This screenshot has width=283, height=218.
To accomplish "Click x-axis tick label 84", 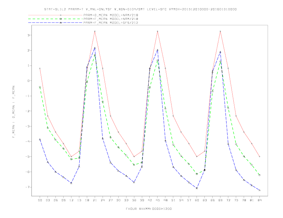I will click(260, 200).
